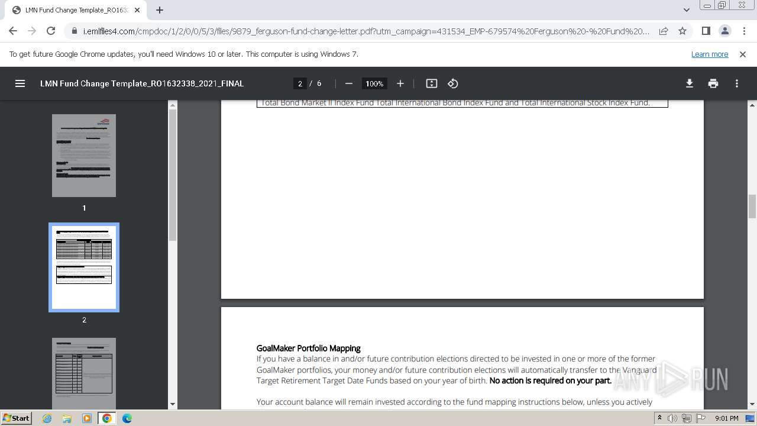Open the volume speaker tray icon
This screenshot has width=757, height=426.
coord(672,418)
